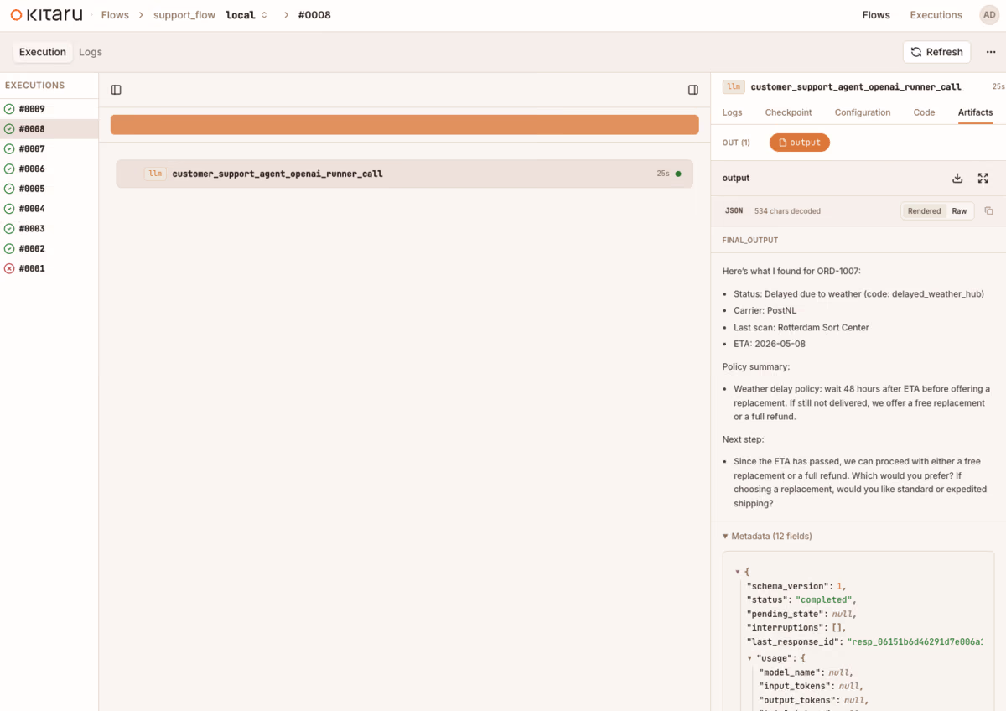Image resolution: width=1006 pixels, height=711 pixels.
Task: Select the Execution tab
Action: pos(43,52)
